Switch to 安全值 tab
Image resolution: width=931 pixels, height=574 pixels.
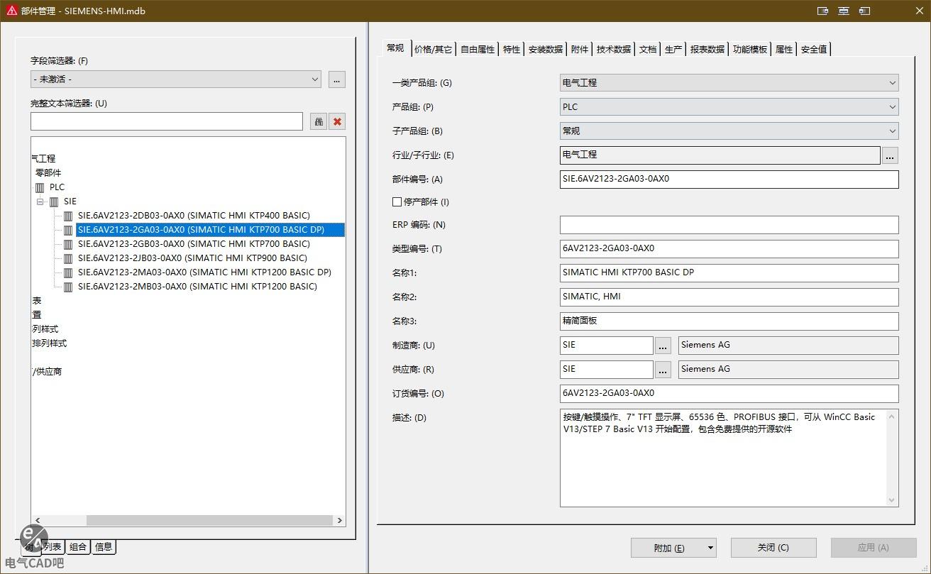point(814,49)
